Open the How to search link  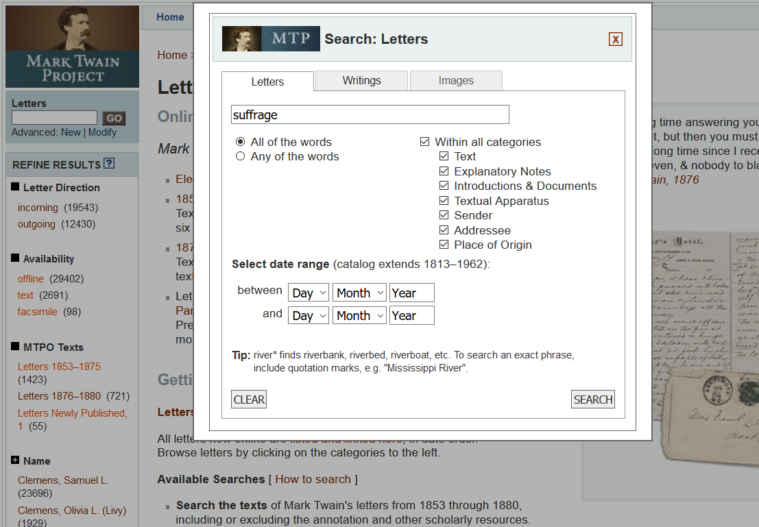tap(313, 479)
